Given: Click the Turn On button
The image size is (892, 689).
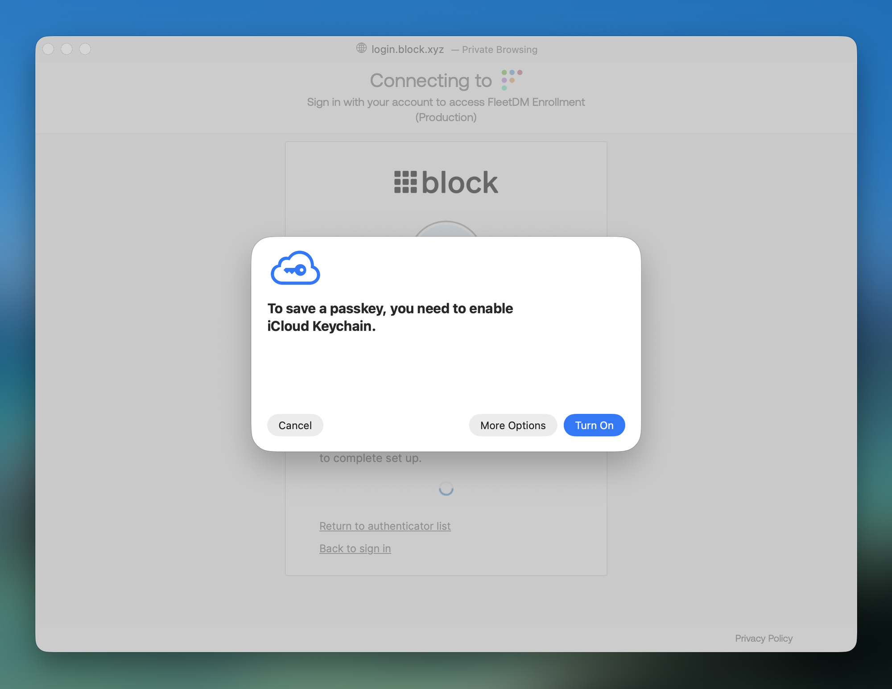Looking at the screenshot, I should click(x=594, y=425).
